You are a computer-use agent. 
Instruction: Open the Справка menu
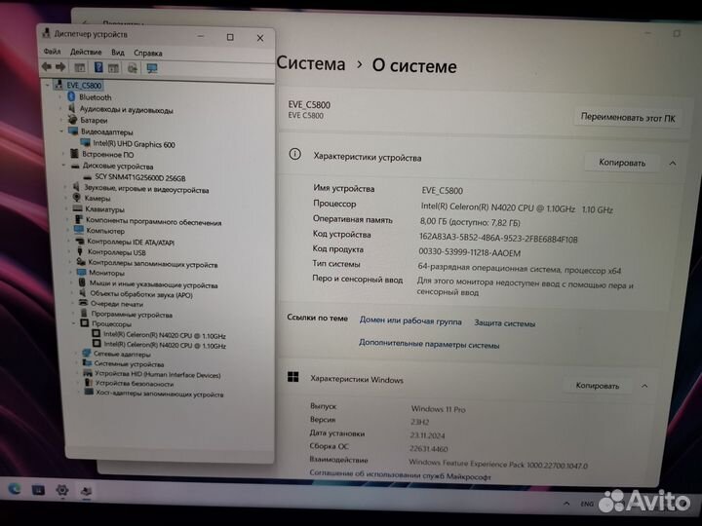148,53
